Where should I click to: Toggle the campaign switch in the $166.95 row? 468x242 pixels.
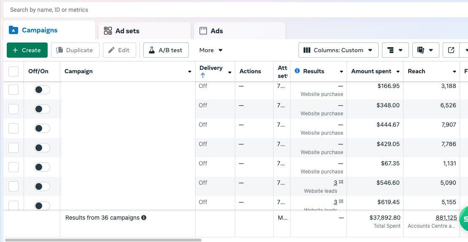click(x=42, y=90)
